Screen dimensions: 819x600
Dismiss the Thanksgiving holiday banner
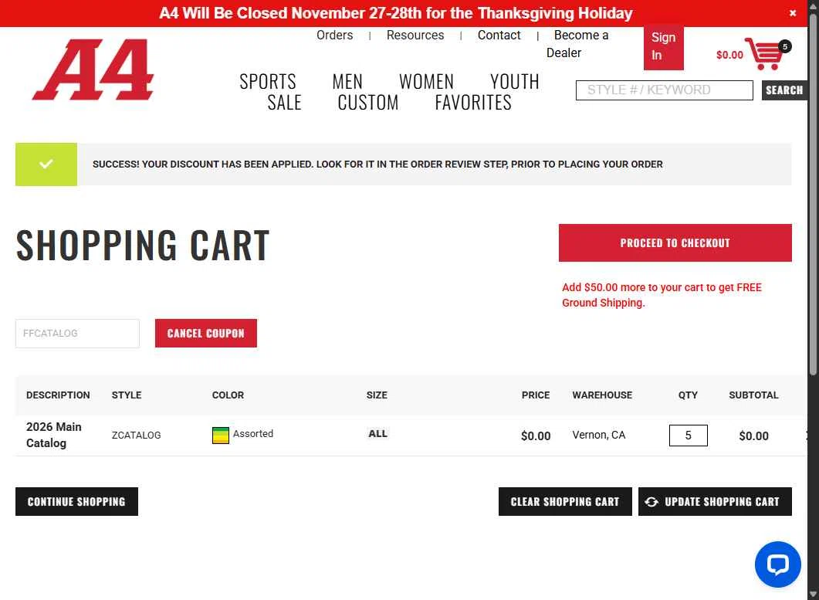(792, 13)
